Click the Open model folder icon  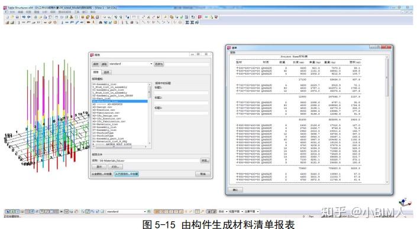12,17
